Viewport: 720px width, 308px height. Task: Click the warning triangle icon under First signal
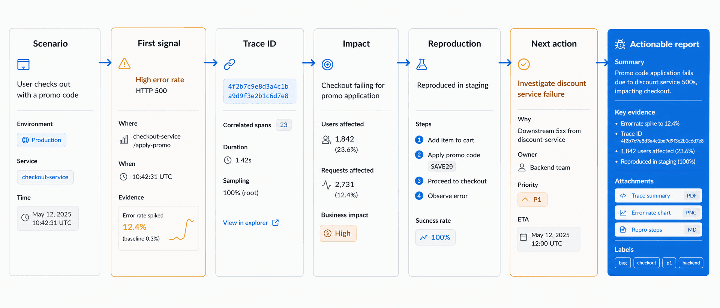click(124, 64)
